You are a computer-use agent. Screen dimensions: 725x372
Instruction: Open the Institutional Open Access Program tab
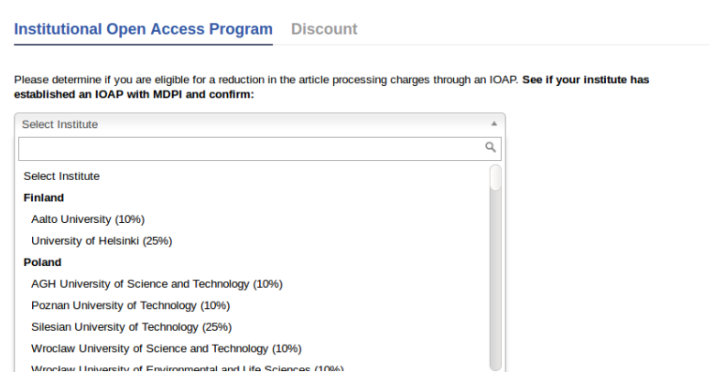[144, 29]
